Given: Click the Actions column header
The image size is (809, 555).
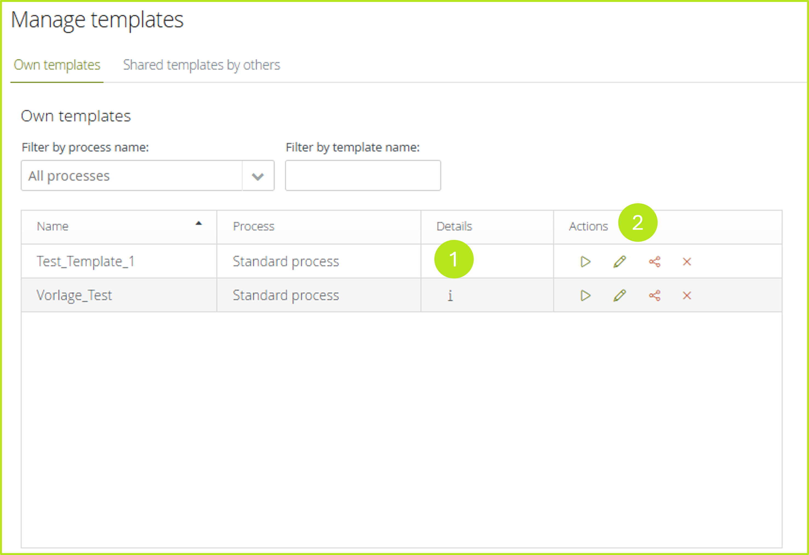Looking at the screenshot, I should (588, 226).
